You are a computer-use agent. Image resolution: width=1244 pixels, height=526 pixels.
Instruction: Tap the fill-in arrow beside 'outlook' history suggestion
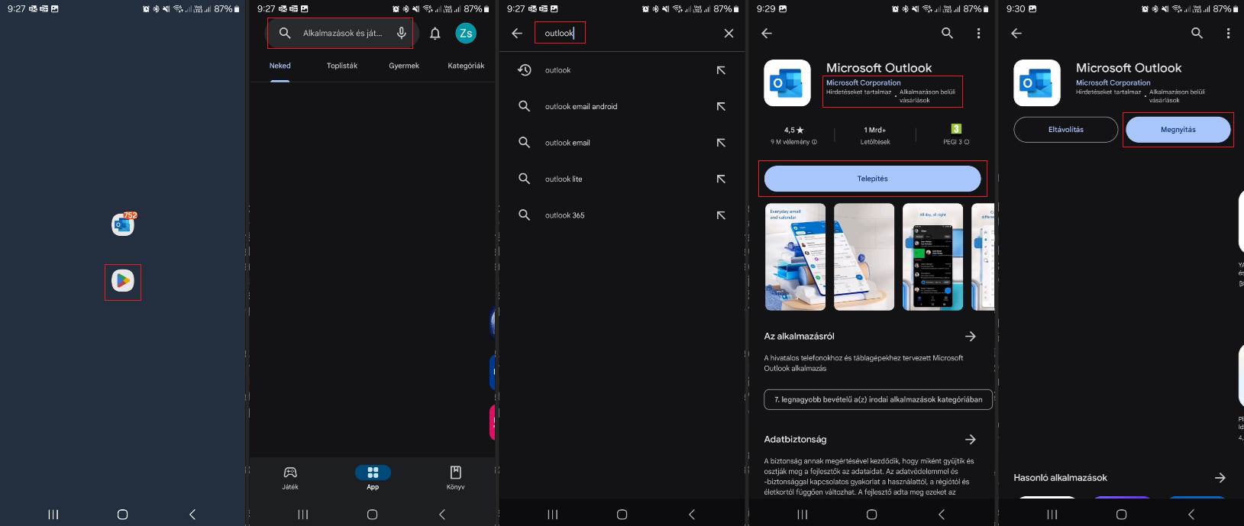tap(721, 70)
